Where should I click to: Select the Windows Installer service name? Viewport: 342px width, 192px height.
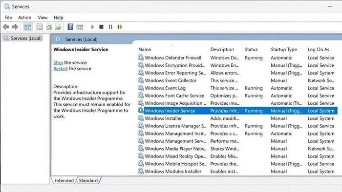click(163, 118)
